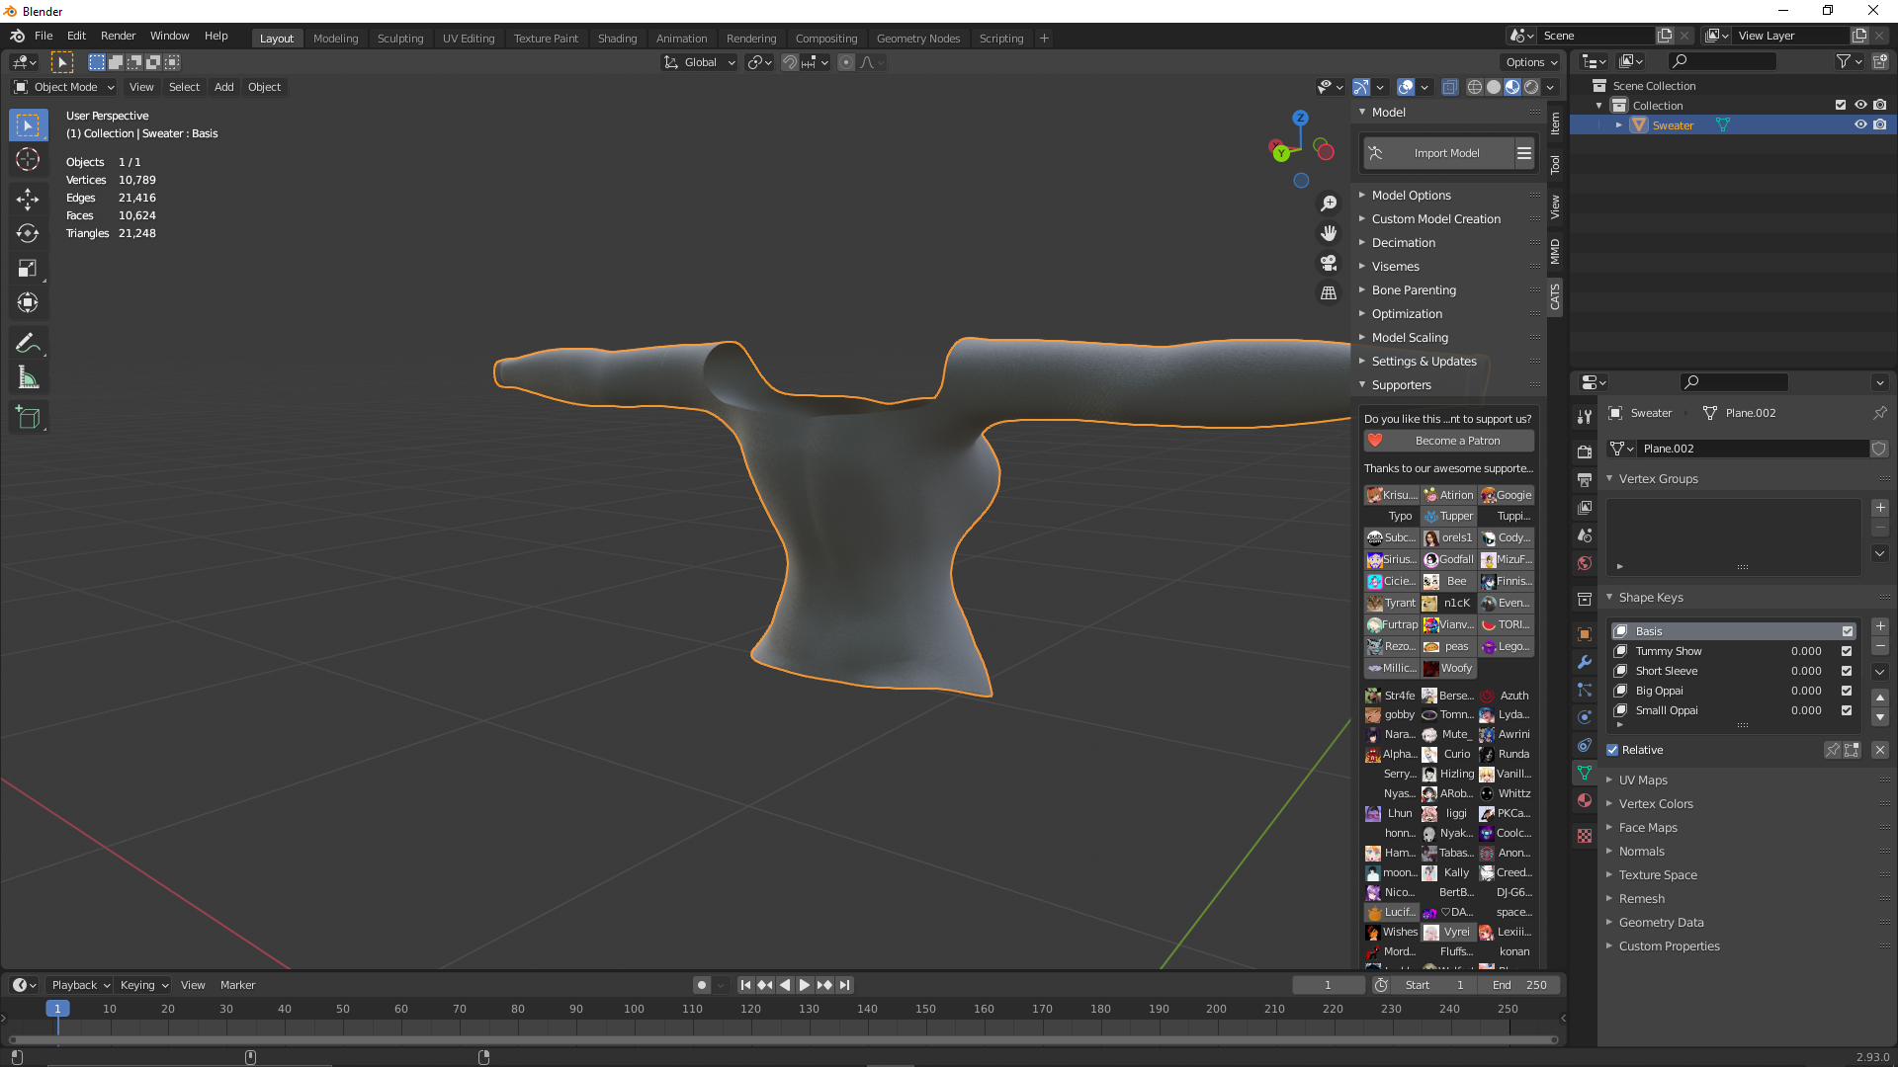Open the Material properties tab icon
The height and width of the screenshot is (1067, 1898).
(1585, 800)
